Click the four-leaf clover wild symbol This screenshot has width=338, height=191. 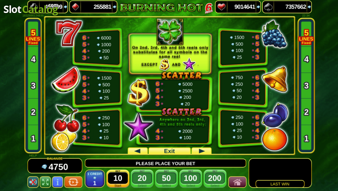170,28
